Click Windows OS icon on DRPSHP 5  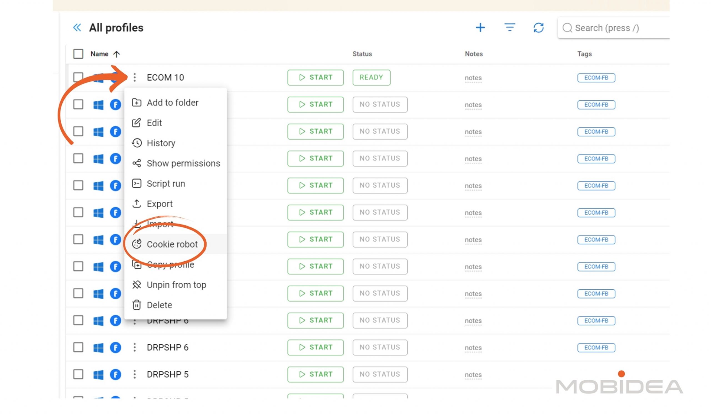[98, 375]
